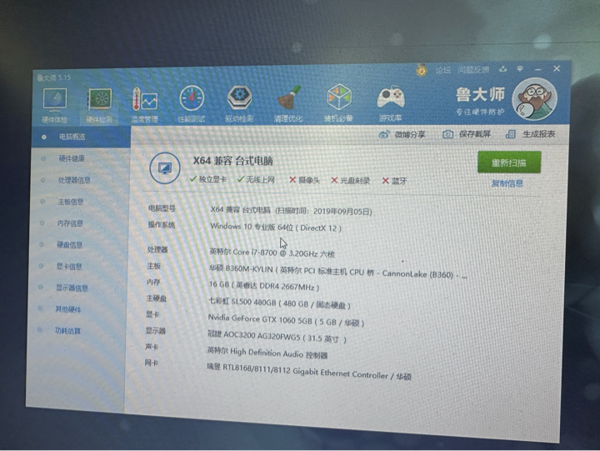This screenshot has width=600, height=451.
Task: Share via 微博分享
Action: point(402,134)
